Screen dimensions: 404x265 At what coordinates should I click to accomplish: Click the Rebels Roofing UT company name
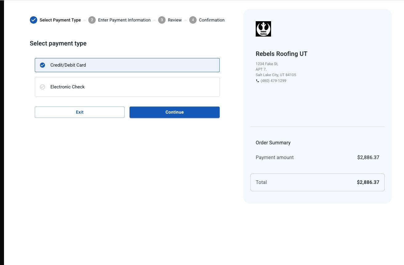(x=281, y=54)
